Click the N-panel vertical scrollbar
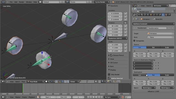Image resolution: width=176 pixels, height=99 pixels. pyautogui.click(x=130, y=28)
